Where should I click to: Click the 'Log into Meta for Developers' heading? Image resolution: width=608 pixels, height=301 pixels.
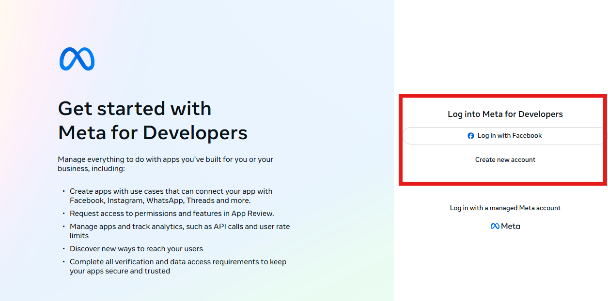point(505,115)
